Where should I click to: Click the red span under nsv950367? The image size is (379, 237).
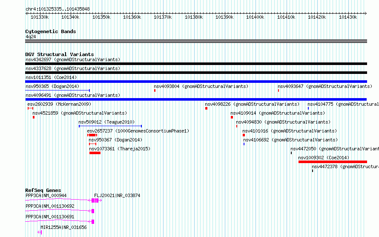click(92, 144)
